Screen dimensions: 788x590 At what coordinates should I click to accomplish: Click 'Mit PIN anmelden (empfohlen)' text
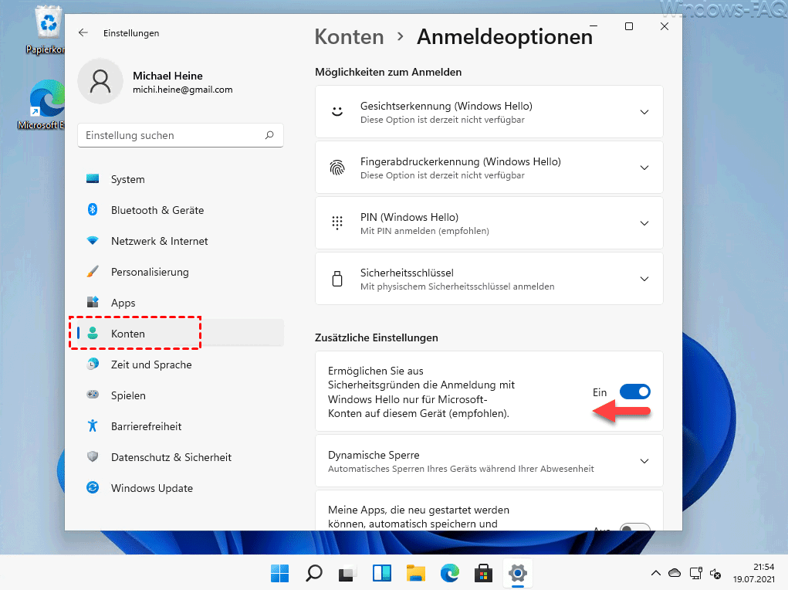(424, 231)
